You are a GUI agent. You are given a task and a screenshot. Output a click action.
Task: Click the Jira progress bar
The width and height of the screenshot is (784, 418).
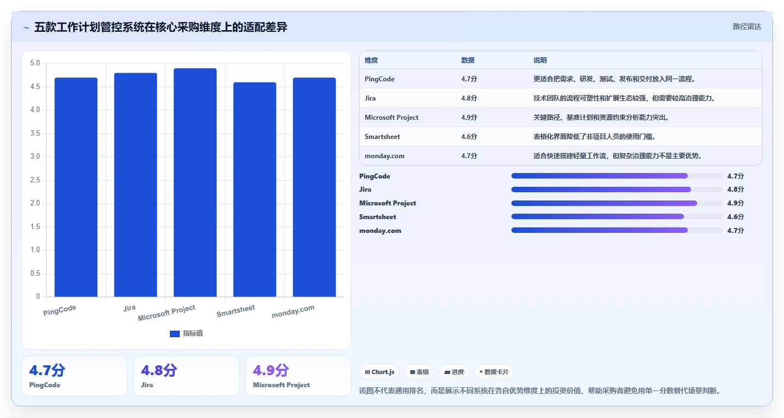(x=617, y=190)
